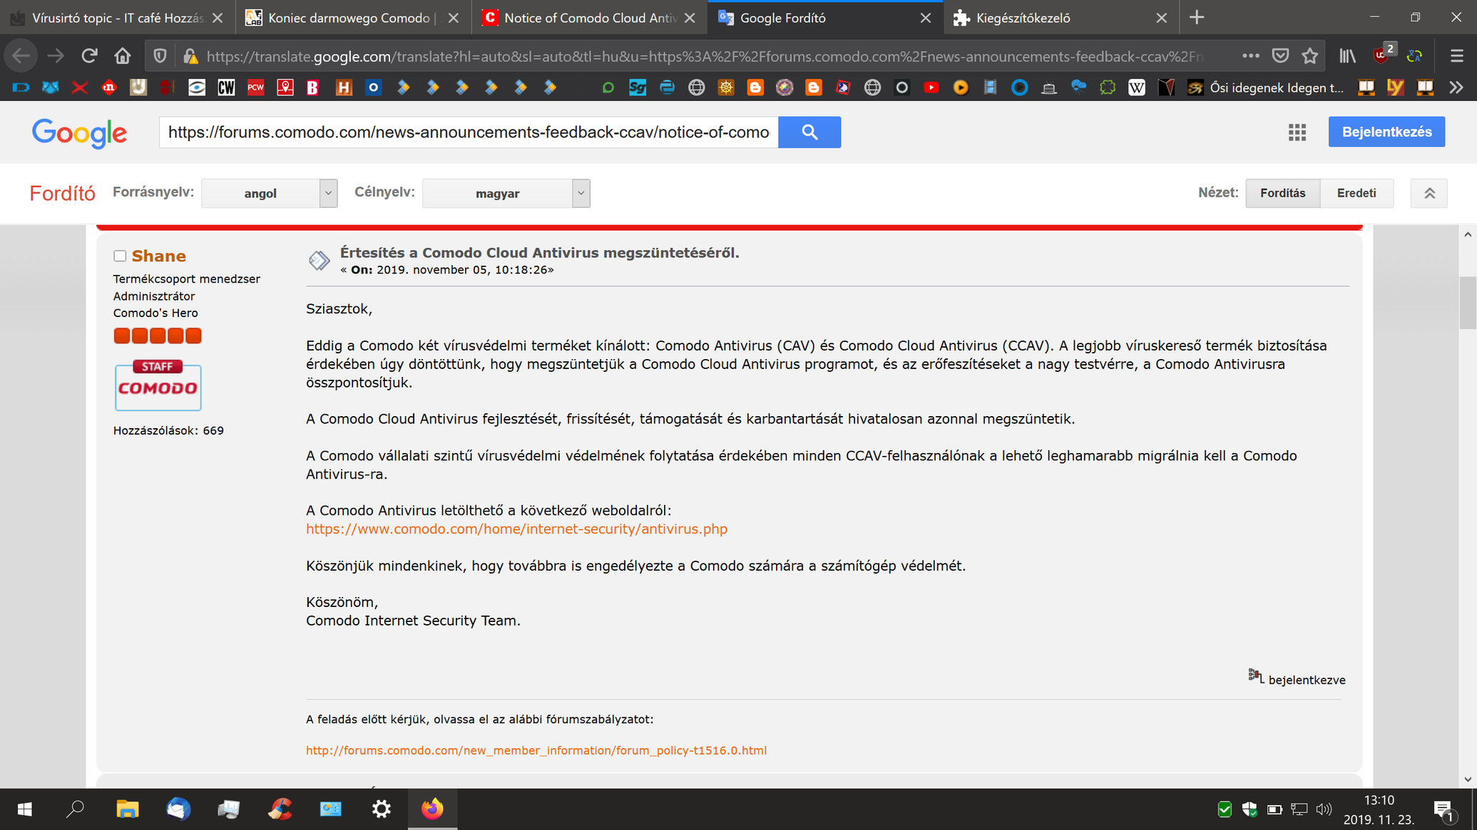Open the uBlock Origin extension icon

click(x=1382, y=56)
